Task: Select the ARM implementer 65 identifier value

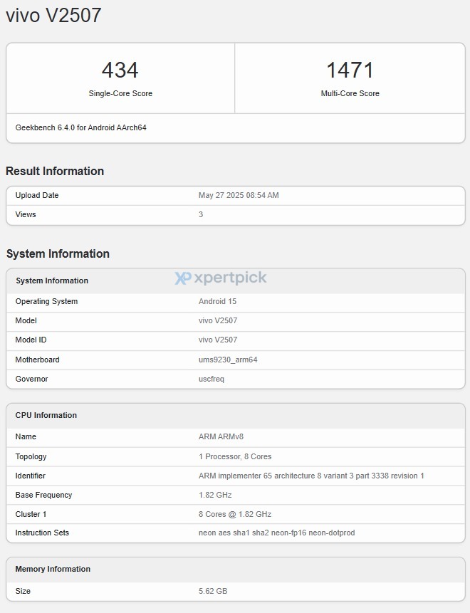Action: tap(311, 476)
